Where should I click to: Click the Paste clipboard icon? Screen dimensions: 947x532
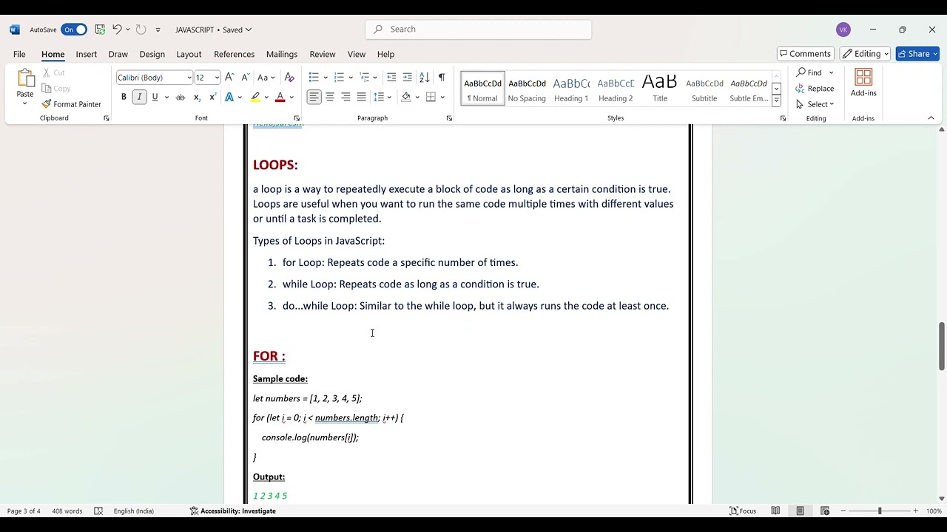pyautogui.click(x=25, y=78)
